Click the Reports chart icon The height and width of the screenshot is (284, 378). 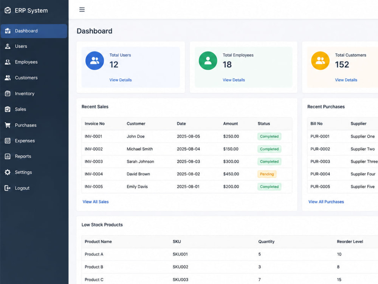(8, 156)
